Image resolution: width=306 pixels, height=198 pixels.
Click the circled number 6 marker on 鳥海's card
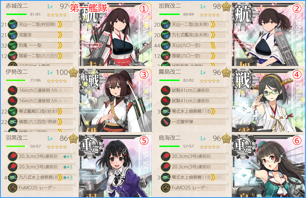click(x=297, y=140)
